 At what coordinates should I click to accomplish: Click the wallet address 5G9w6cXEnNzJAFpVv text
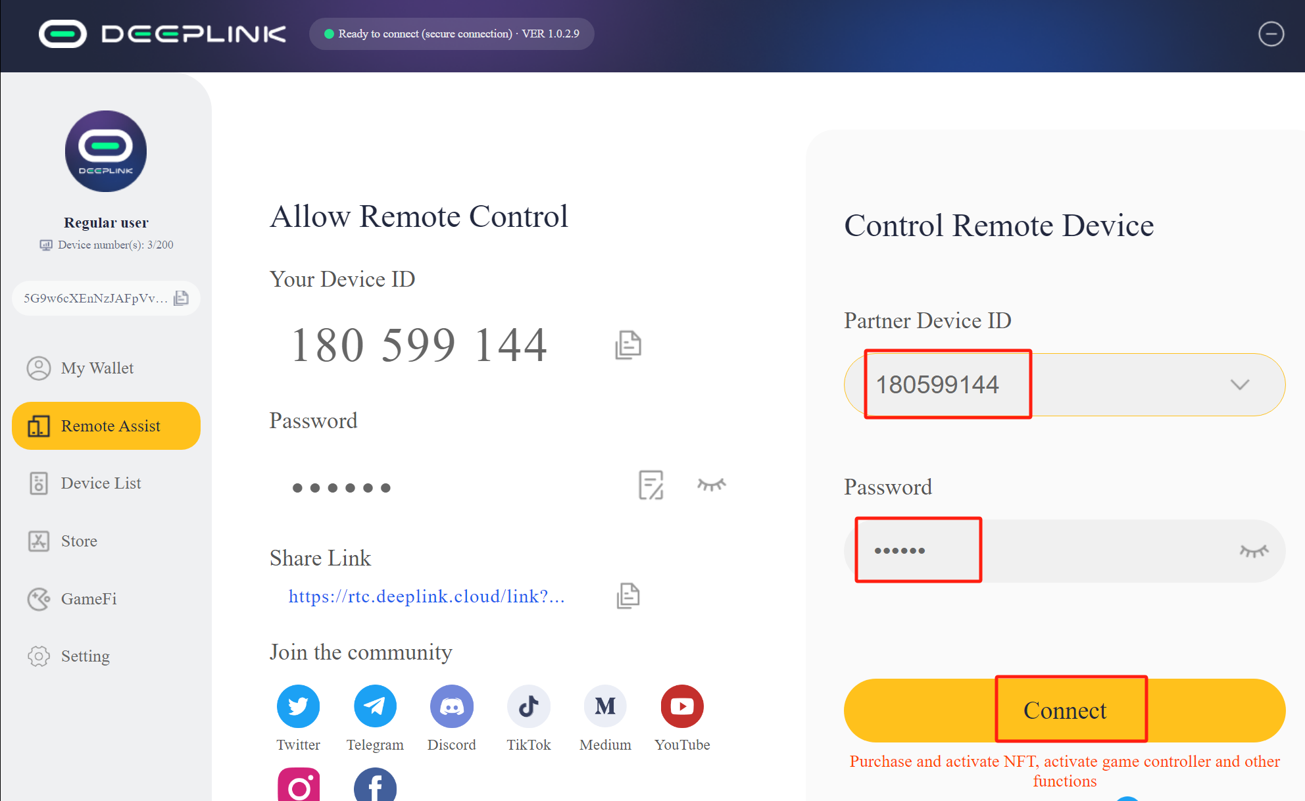coord(96,298)
